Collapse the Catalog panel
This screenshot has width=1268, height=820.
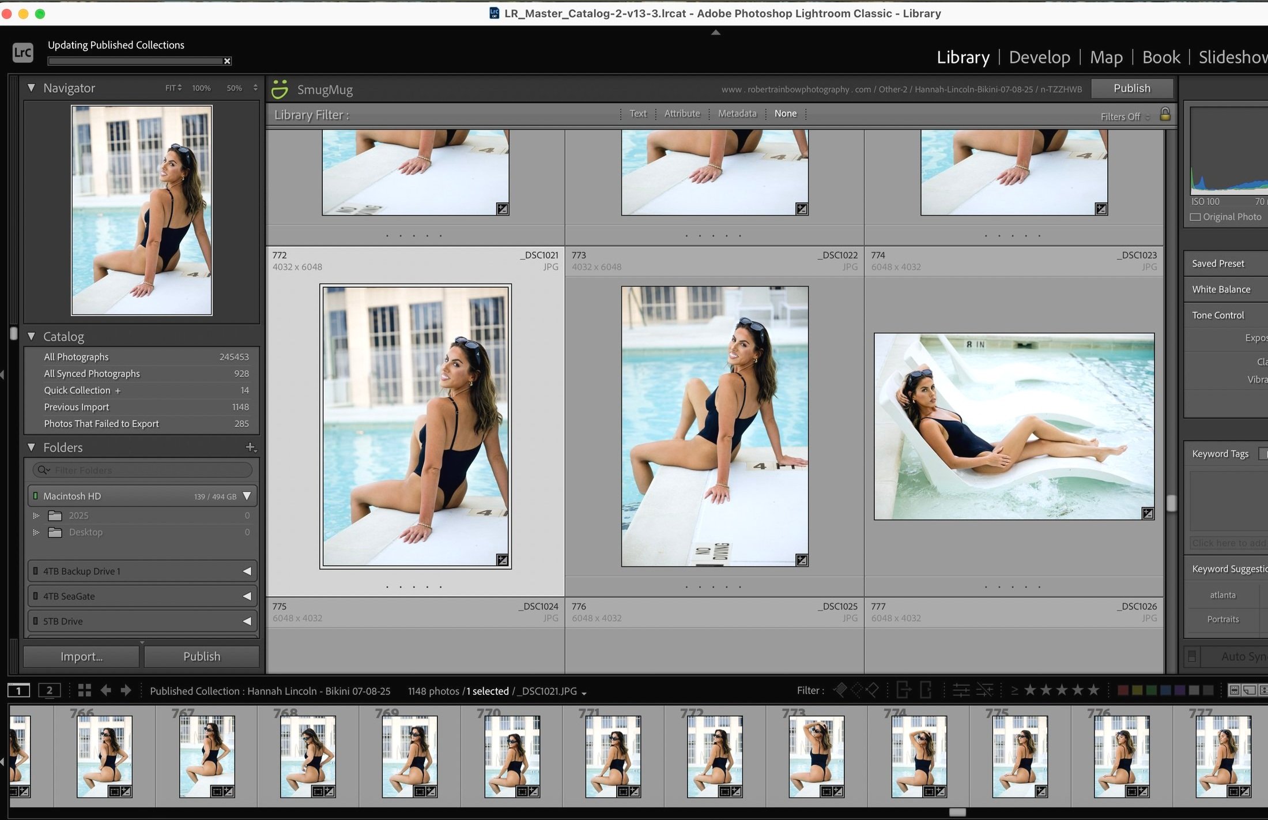click(31, 336)
